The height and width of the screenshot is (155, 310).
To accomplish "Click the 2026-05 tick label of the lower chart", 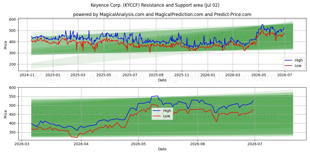I will 138,144.
